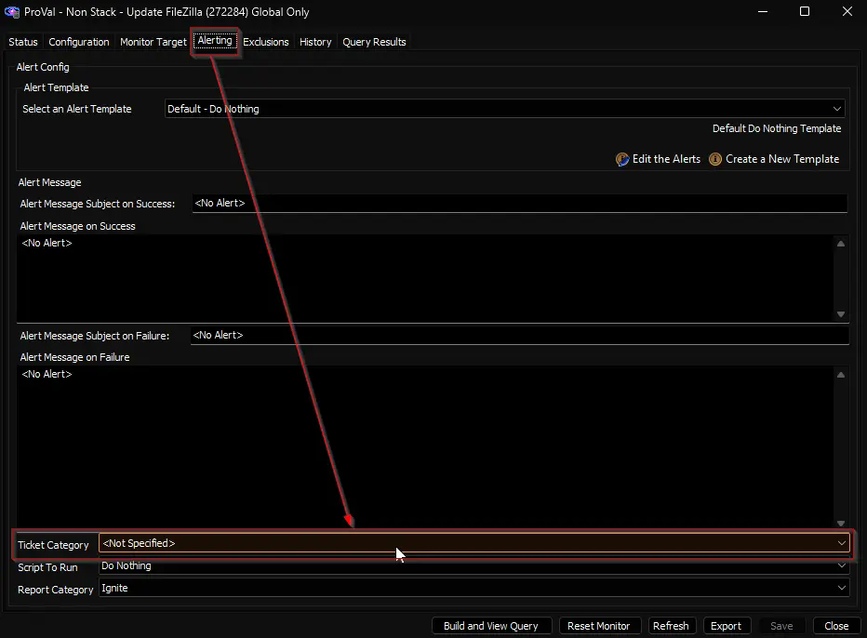Open the Ticket Category dropdown
This screenshot has height=638, width=867.
click(x=474, y=543)
